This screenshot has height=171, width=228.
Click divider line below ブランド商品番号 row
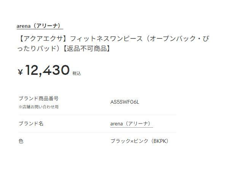click(x=97, y=115)
